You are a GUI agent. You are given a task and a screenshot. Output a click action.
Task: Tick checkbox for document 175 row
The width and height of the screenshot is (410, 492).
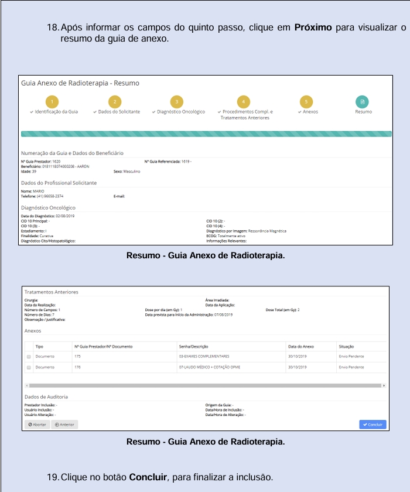tap(29, 357)
